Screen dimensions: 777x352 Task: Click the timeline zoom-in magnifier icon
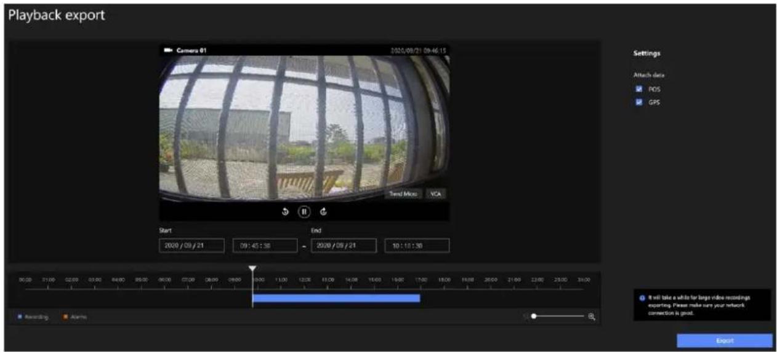click(592, 316)
